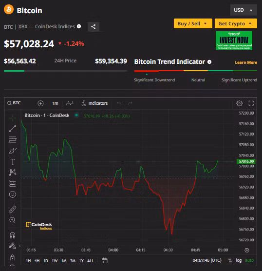This screenshot has height=271, width=262.
Task: Select the Fibonacci retracement tool
Action: pos(13,140)
